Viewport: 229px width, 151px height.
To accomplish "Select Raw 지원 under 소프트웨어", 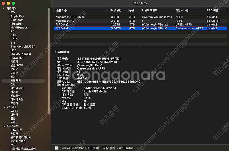I will pos(16,130).
